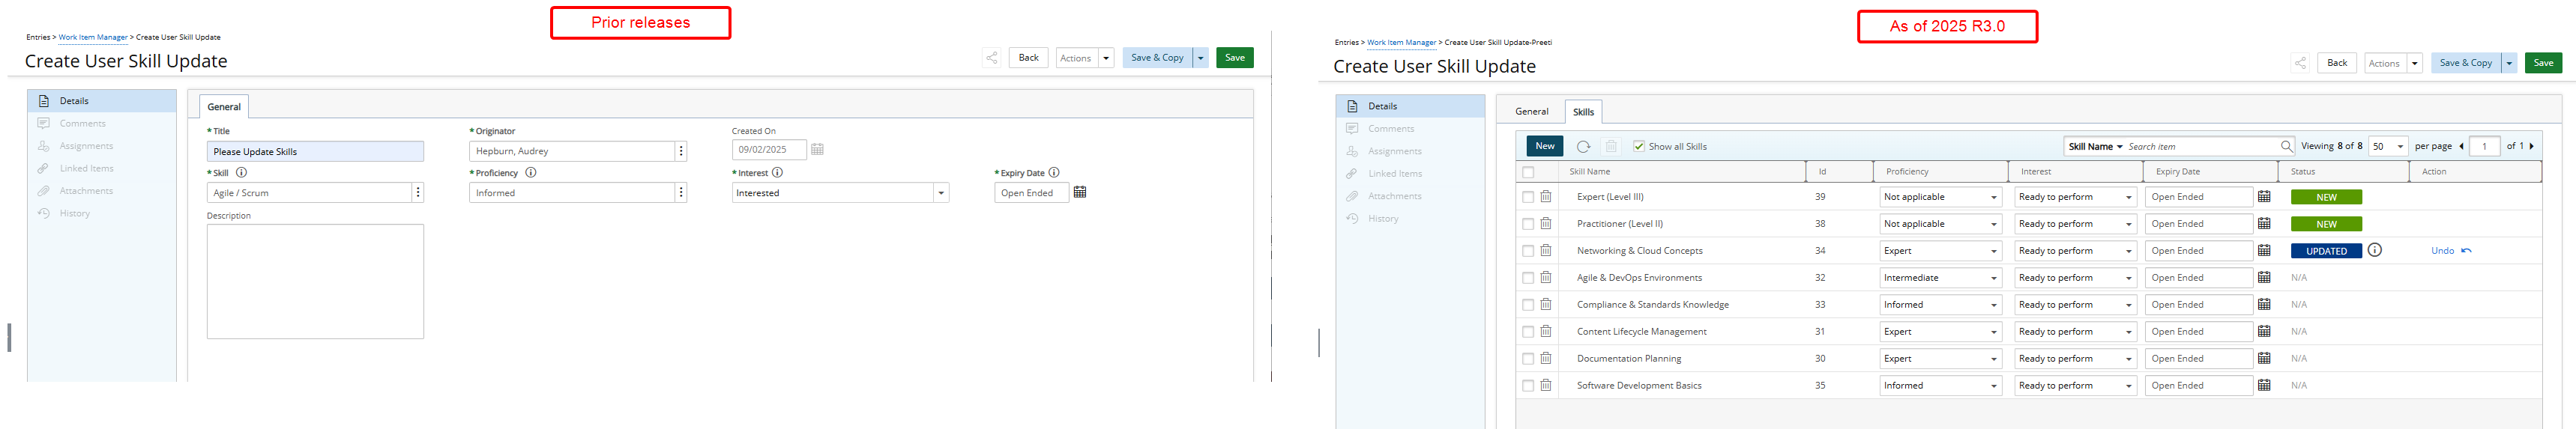Click the Title input field
Image resolution: width=2576 pixels, height=429 pixels.
pyautogui.click(x=315, y=152)
